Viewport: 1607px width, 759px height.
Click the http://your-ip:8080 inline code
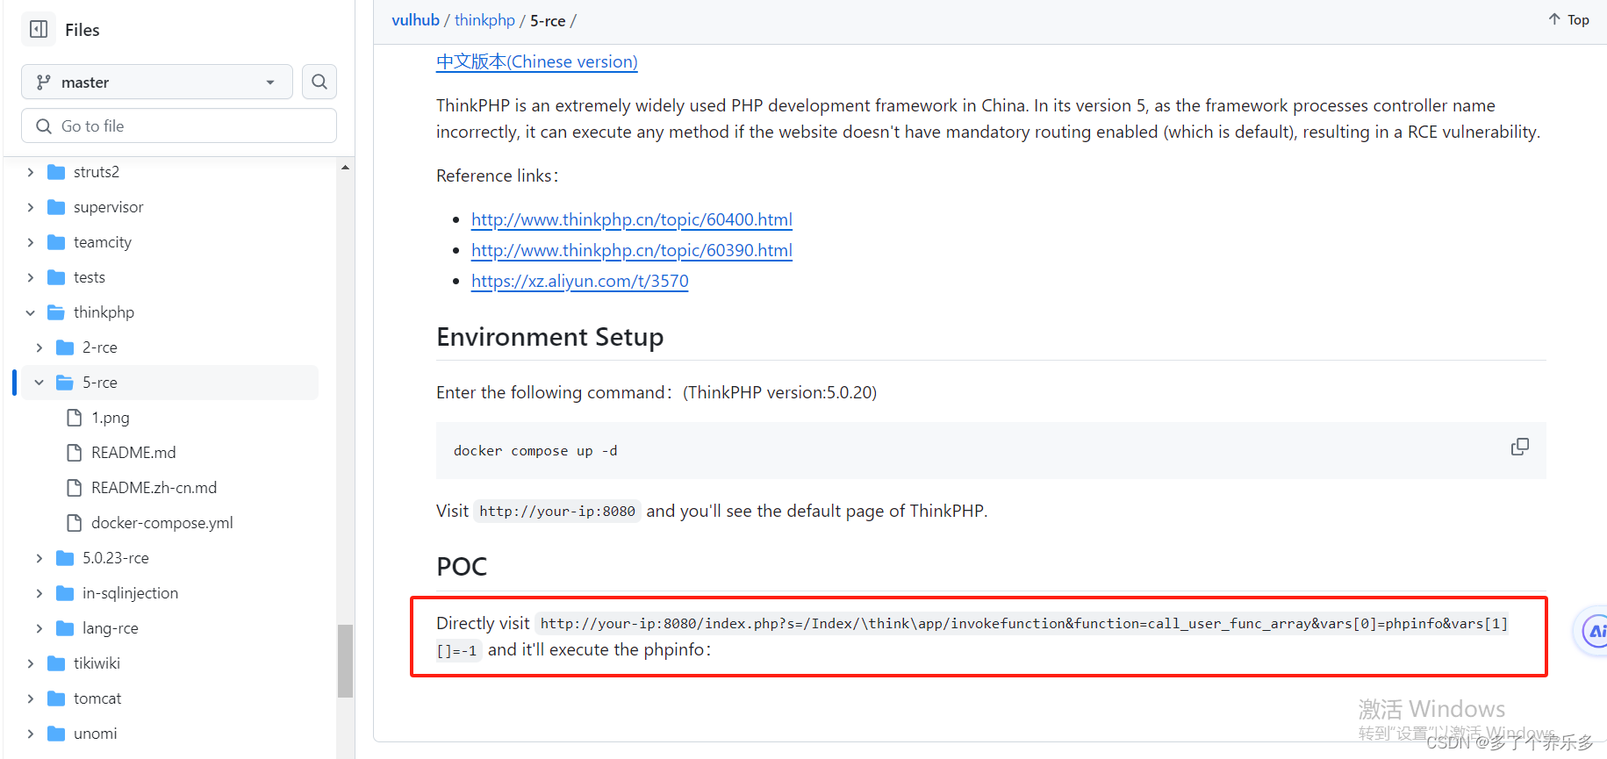pos(557,511)
